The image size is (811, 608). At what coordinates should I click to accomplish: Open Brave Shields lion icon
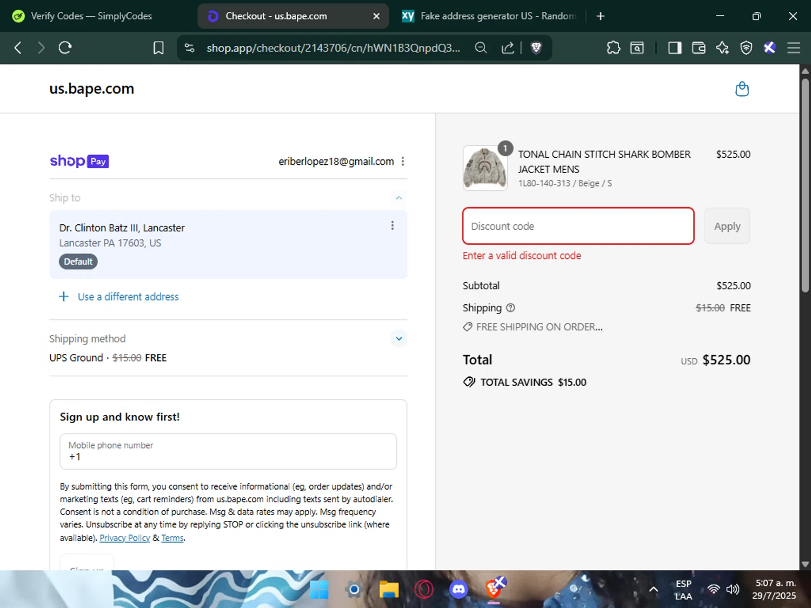pyautogui.click(x=536, y=48)
